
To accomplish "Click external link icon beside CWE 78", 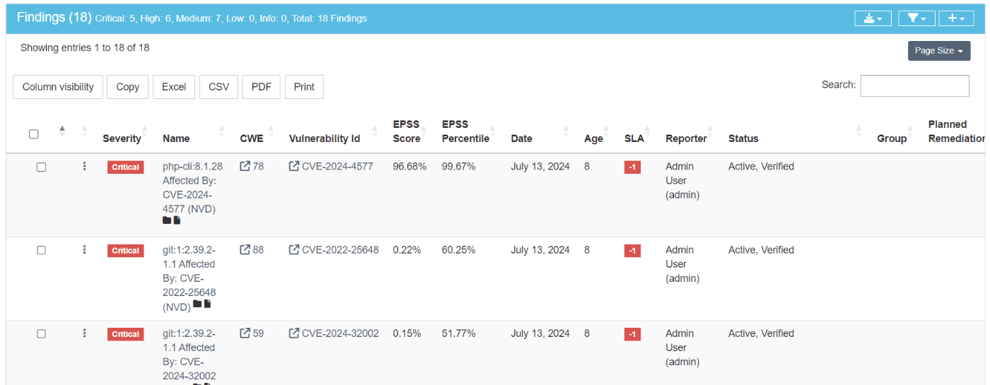I will click(x=245, y=167).
